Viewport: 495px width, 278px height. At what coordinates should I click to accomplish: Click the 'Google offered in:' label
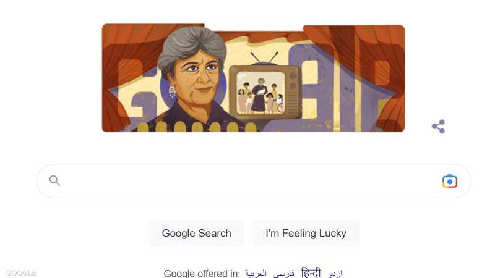click(x=202, y=273)
